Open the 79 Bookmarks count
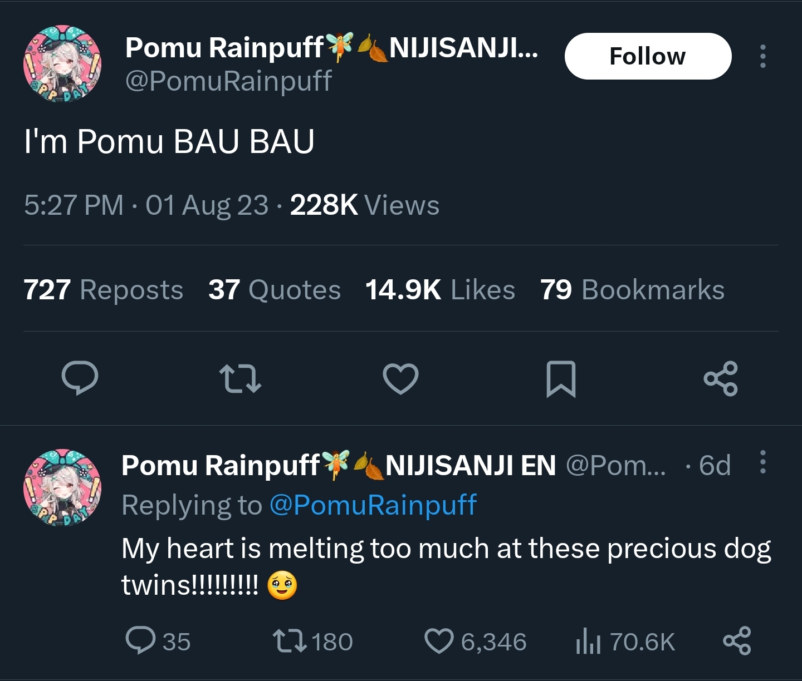Viewport: 802px width, 681px height. pos(632,290)
